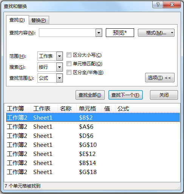Click the 预览* format preview box
Image resolution: width=184 pixels, height=194 pixels.
120,32
